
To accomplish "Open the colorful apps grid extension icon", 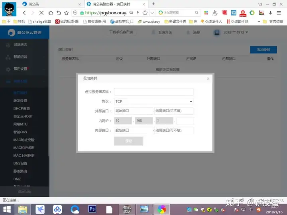I will pos(206,13).
